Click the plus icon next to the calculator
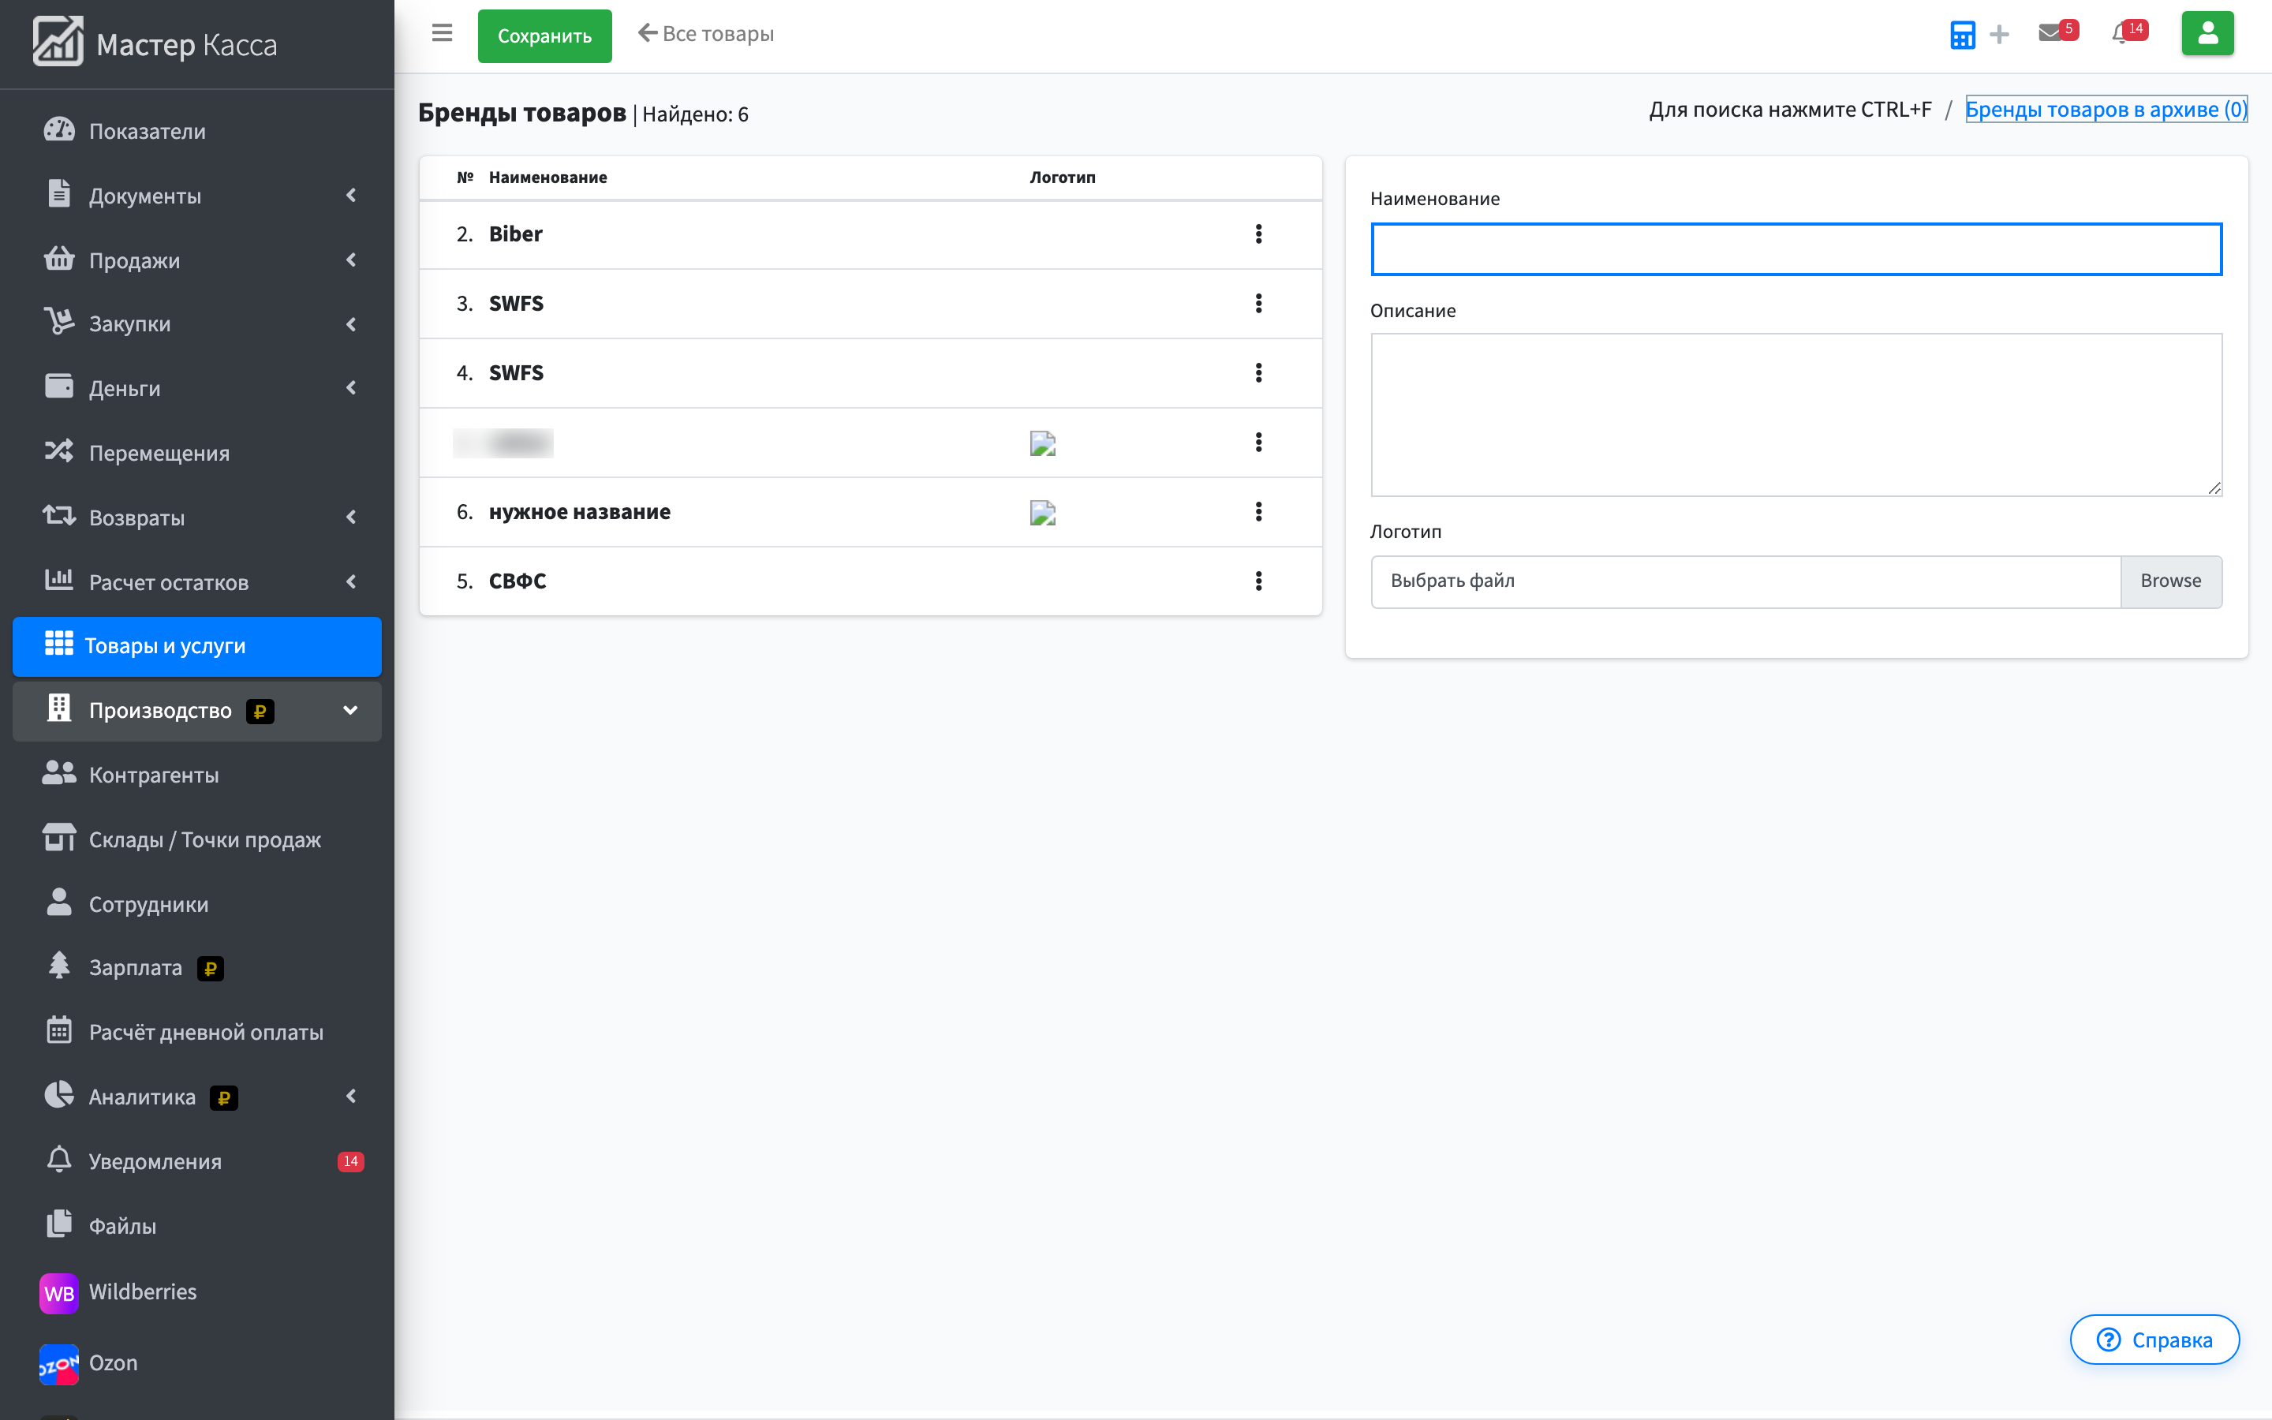Screen dimensions: 2272x1420 coord(2000,35)
